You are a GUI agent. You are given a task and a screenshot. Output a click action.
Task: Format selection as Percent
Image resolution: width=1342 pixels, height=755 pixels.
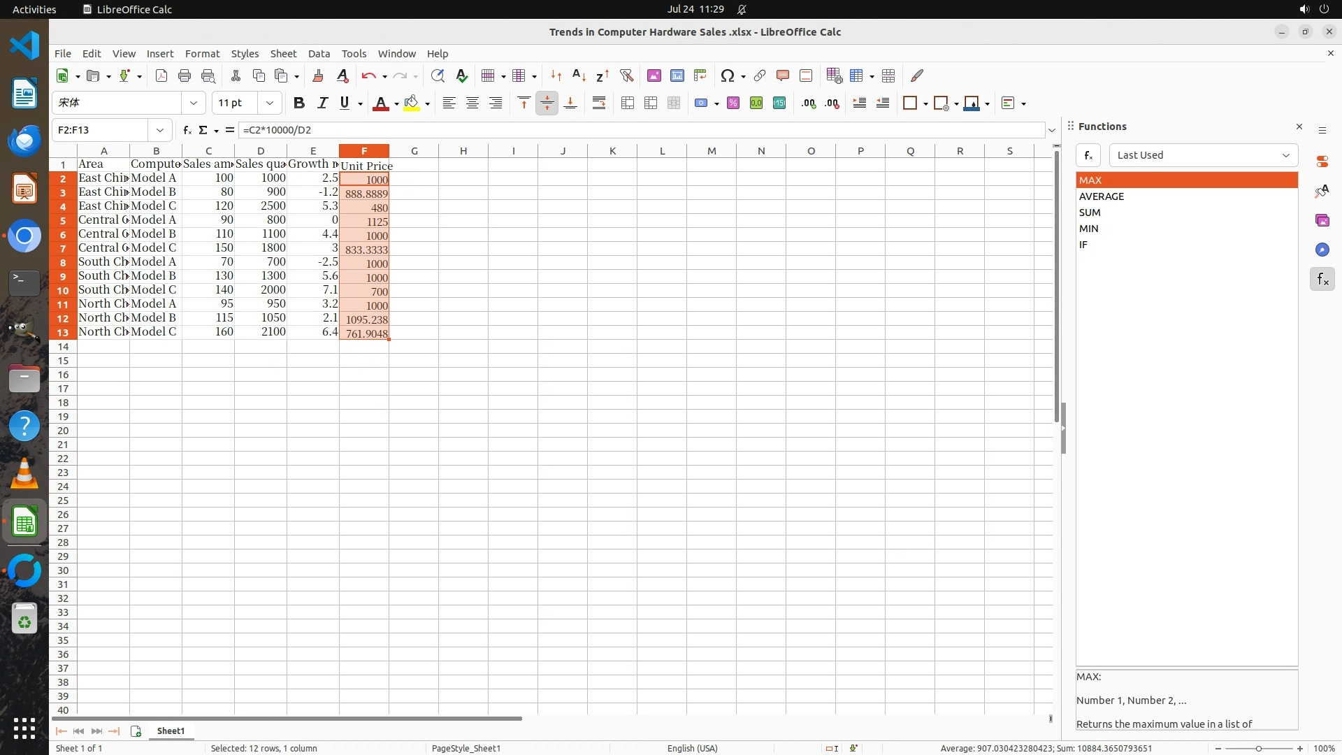click(733, 103)
